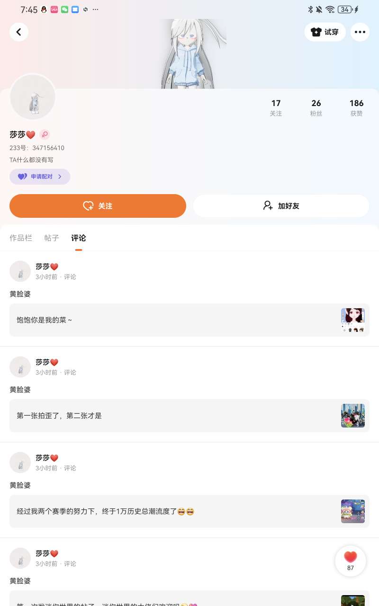Switch to the 帖子 tab
The image size is (379, 606).
(x=52, y=238)
